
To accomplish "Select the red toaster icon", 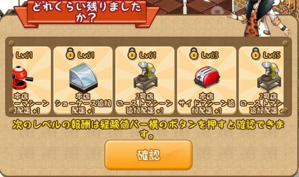I will click(207, 77).
